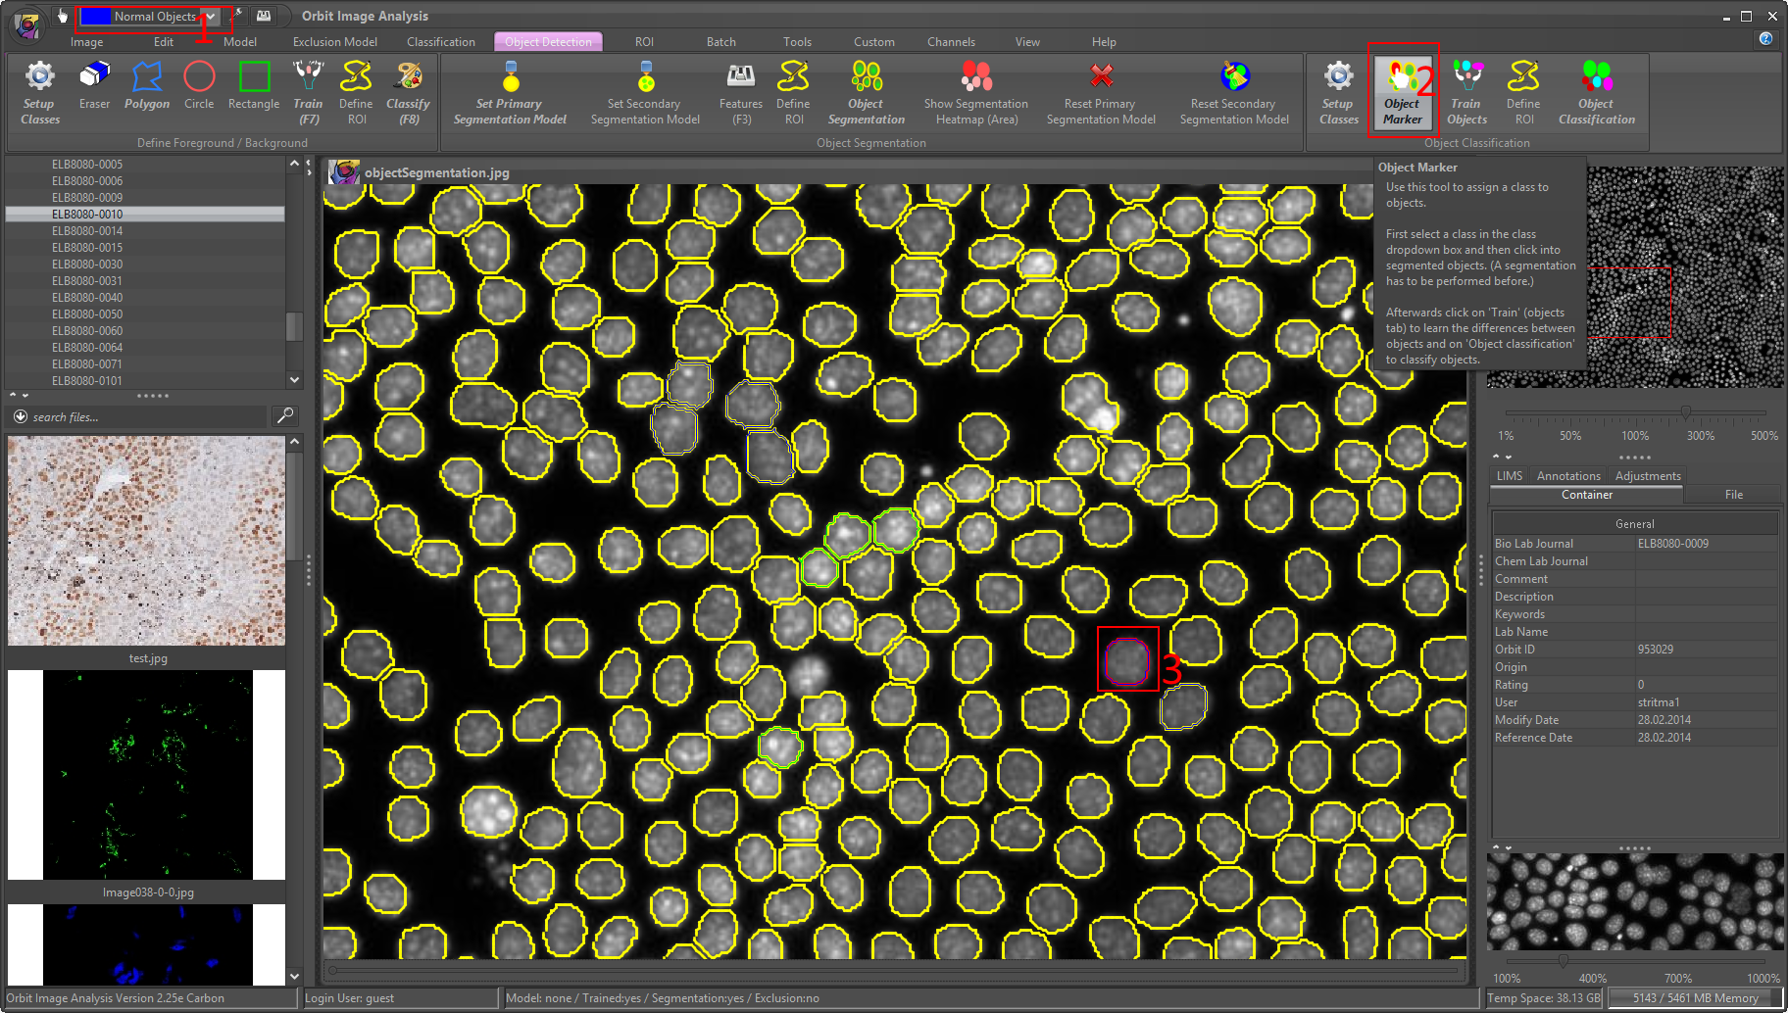Open Setup Classes in Object Classification group
Viewport: 1788px width, 1013px height.
(x=1338, y=94)
